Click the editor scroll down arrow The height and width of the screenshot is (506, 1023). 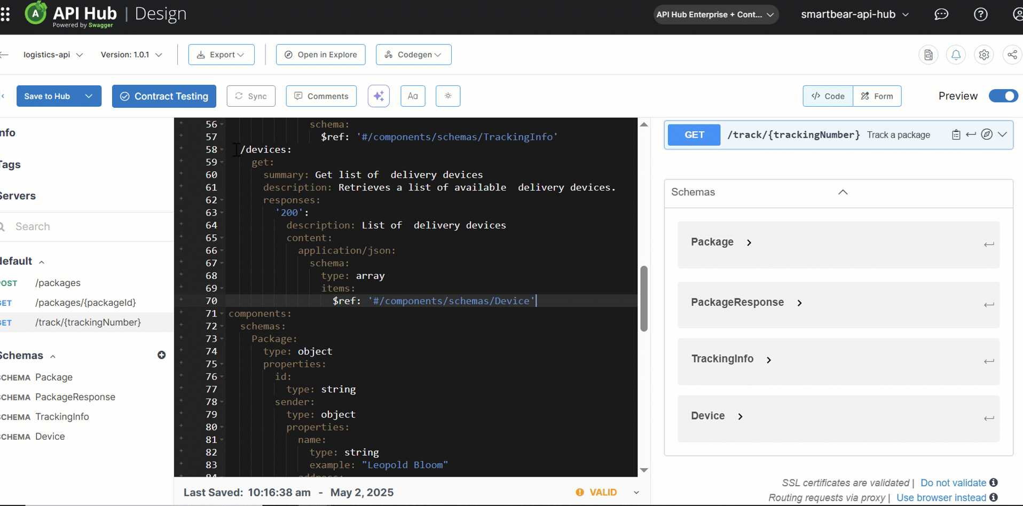coord(644,470)
